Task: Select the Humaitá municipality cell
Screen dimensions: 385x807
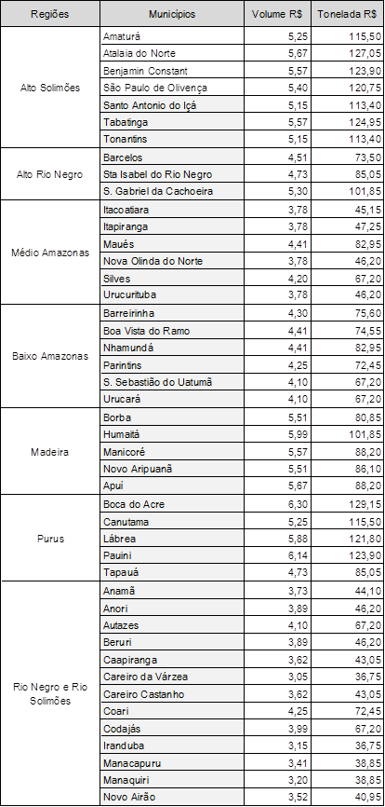Action: click(x=172, y=434)
